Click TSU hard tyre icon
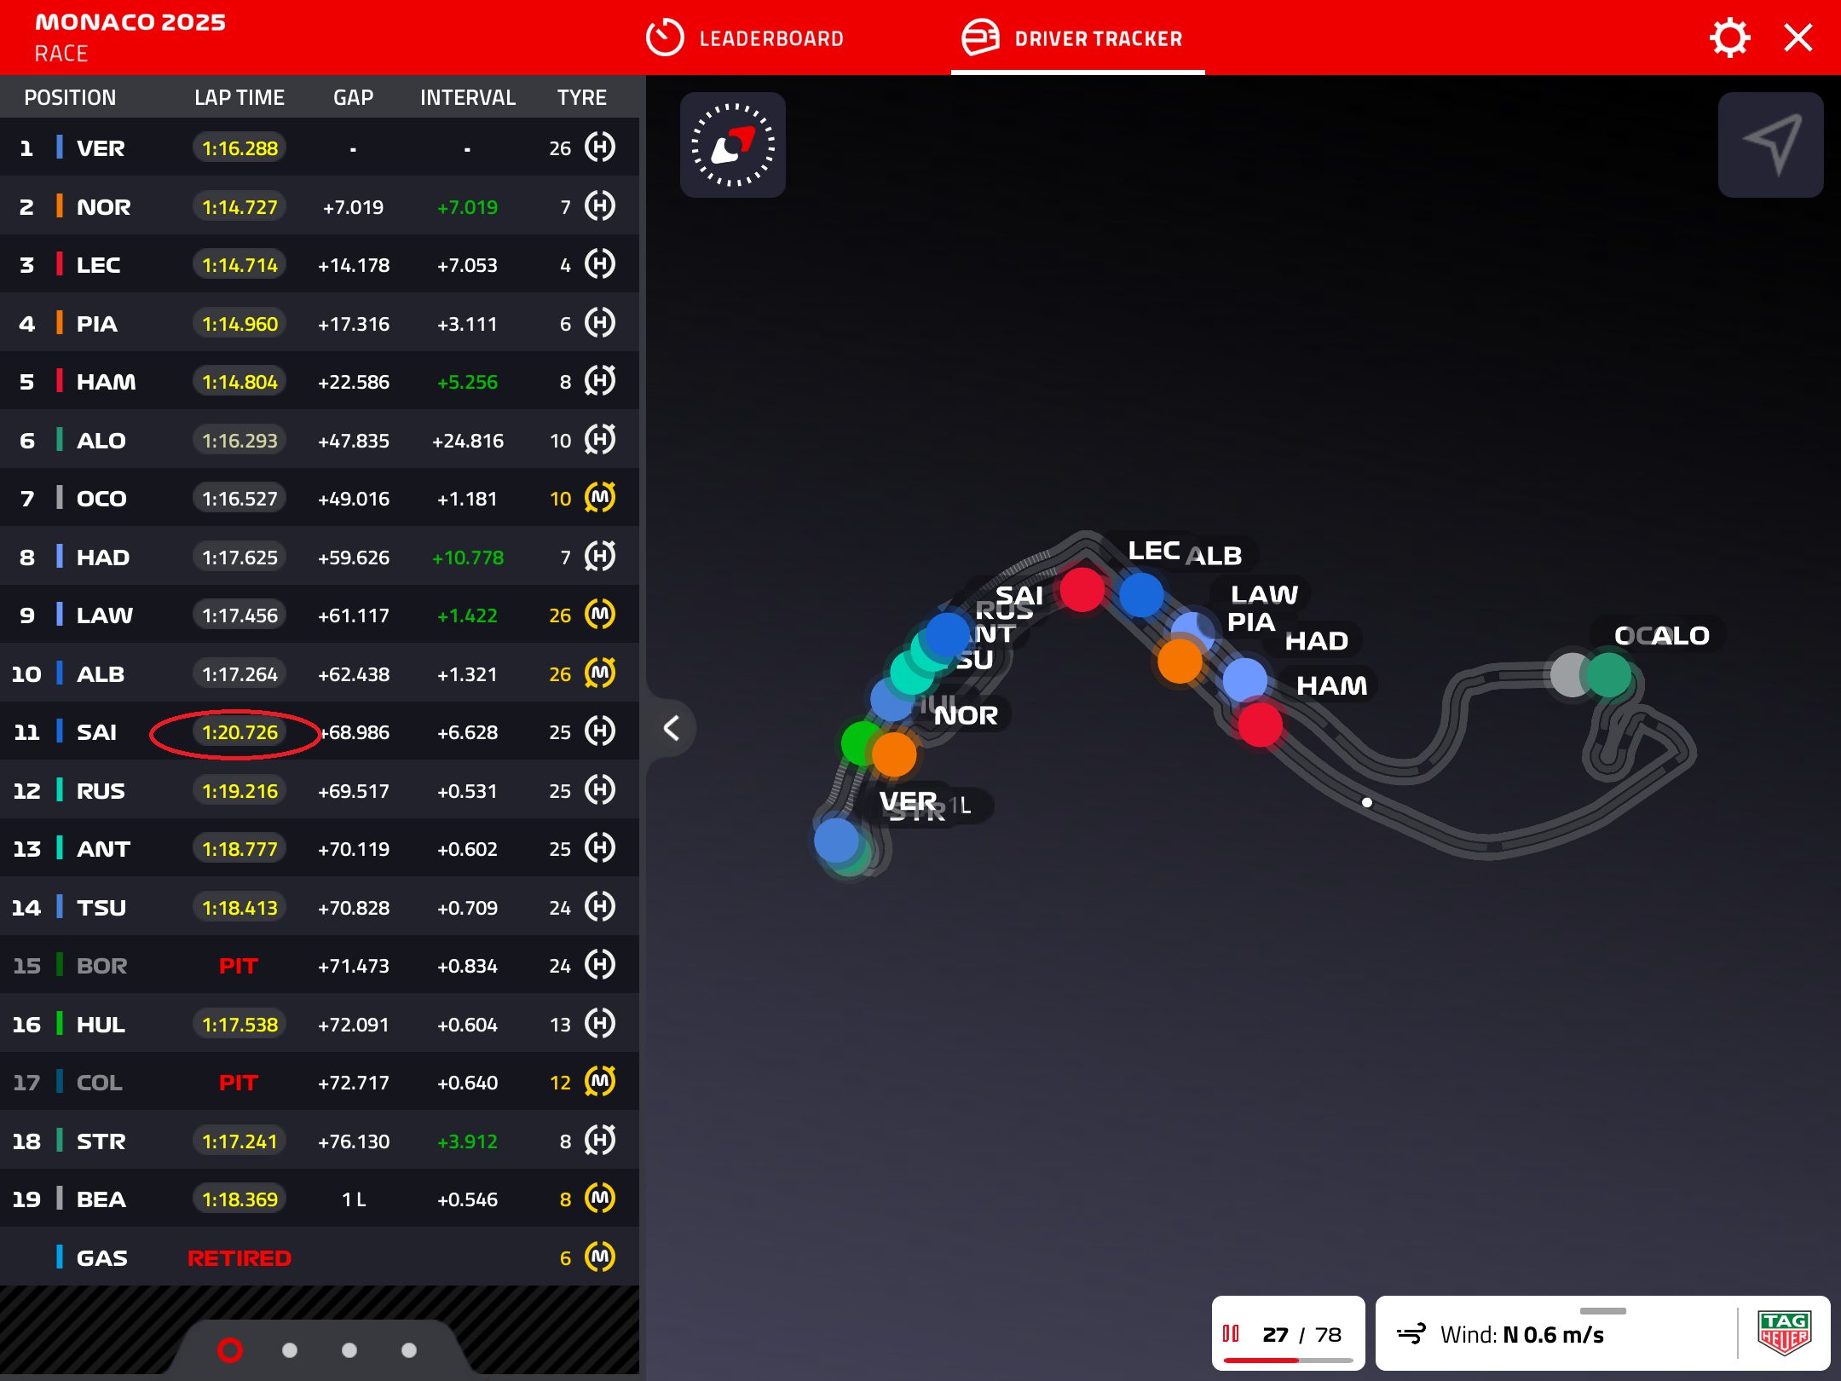Image resolution: width=1841 pixels, height=1381 pixels. (600, 907)
